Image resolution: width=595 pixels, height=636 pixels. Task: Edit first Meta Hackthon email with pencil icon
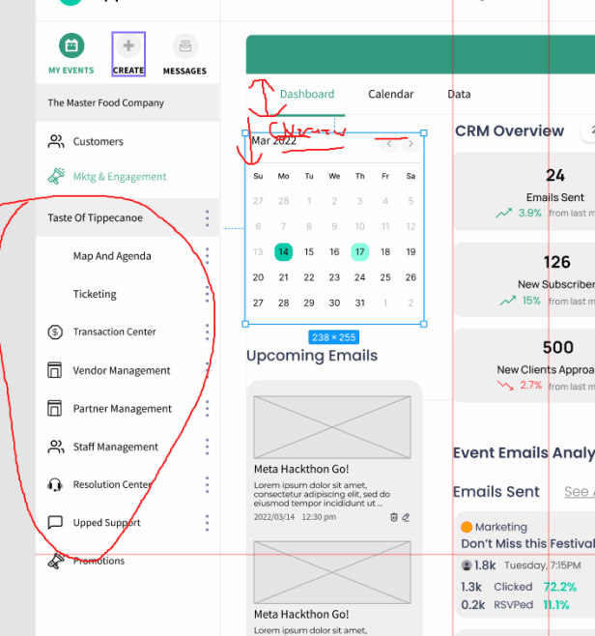click(406, 517)
